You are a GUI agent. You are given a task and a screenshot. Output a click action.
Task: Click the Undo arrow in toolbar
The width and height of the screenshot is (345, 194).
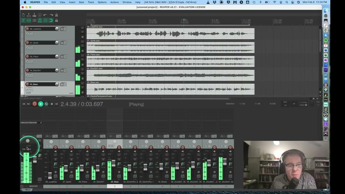pos(45,15)
